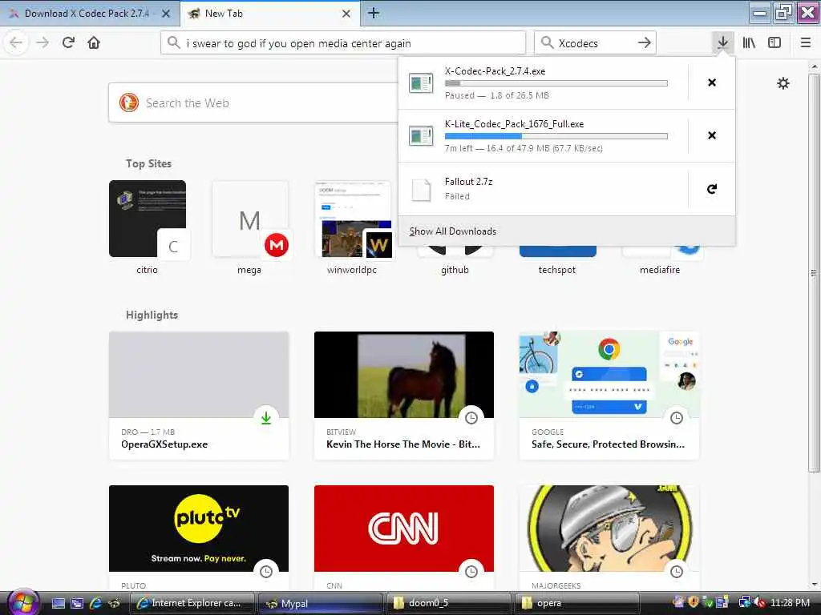Open Internet Explorer taskbar window
The width and height of the screenshot is (821, 615).
192,603
